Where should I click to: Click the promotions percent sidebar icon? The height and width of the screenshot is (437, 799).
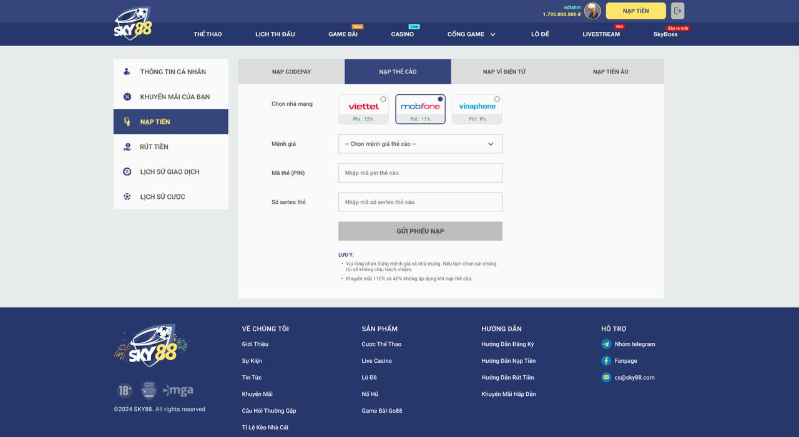coord(127,97)
